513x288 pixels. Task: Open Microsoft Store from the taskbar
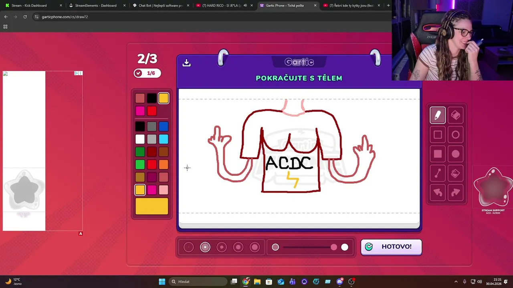point(269,282)
